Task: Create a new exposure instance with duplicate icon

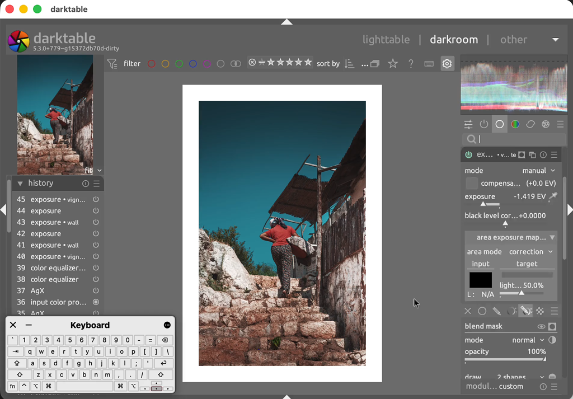Action: (532, 154)
